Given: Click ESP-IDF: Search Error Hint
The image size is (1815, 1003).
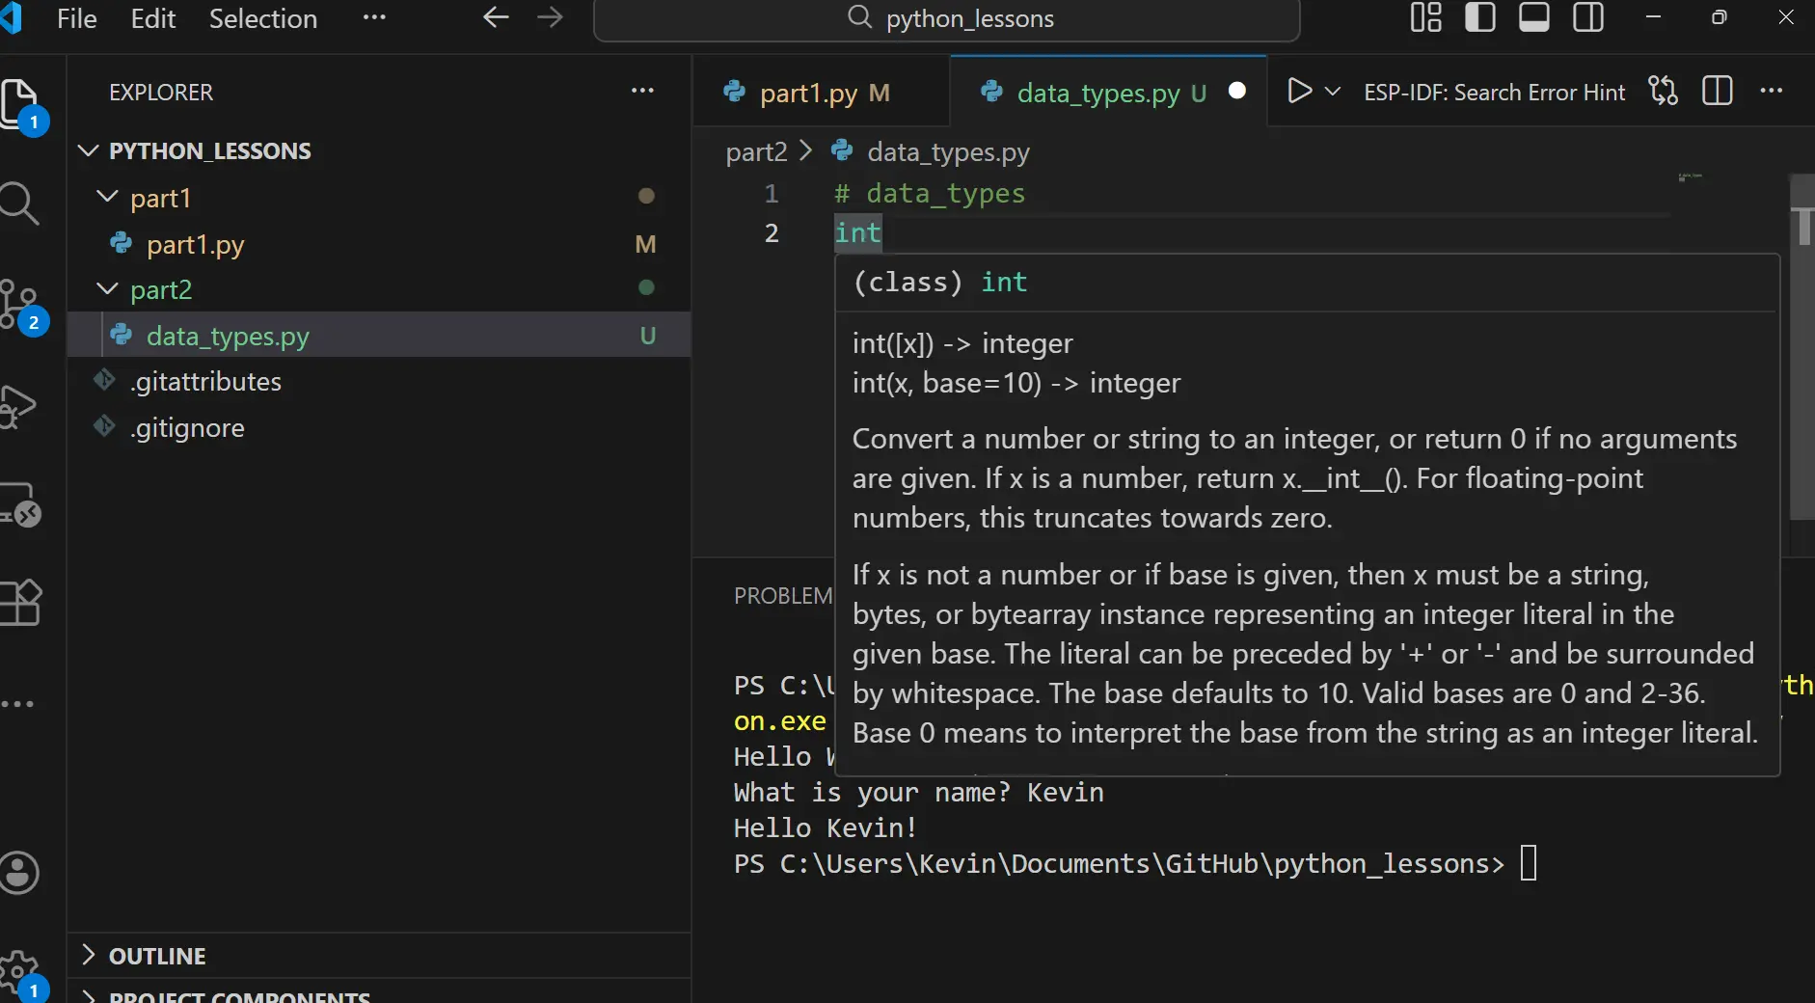Looking at the screenshot, I should tap(1494, 93).
